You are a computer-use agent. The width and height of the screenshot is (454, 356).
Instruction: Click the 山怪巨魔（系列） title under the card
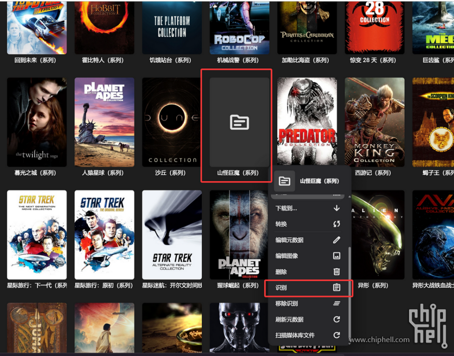click(x=238, y=173)
